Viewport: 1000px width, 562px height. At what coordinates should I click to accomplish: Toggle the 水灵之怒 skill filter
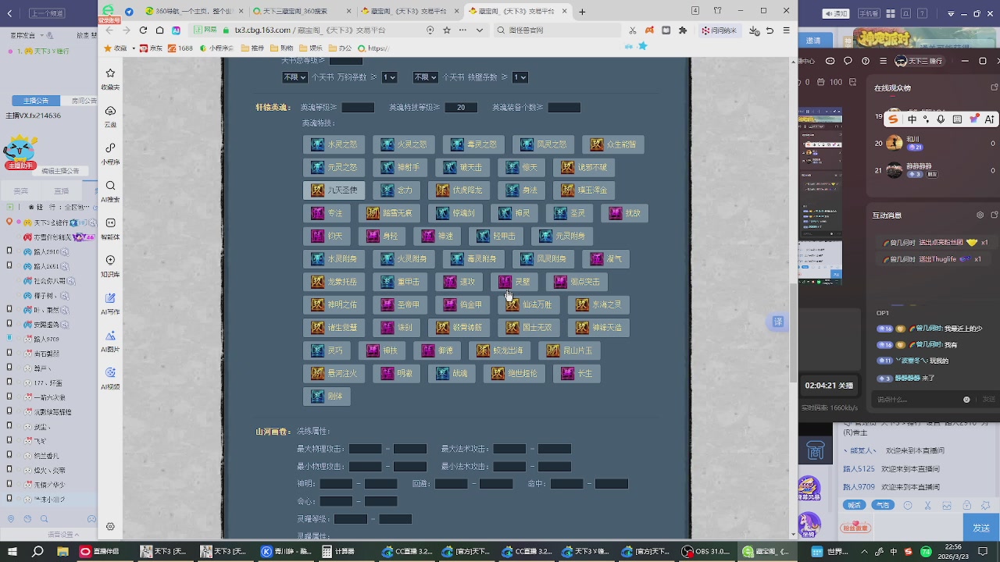click(334, 144)
